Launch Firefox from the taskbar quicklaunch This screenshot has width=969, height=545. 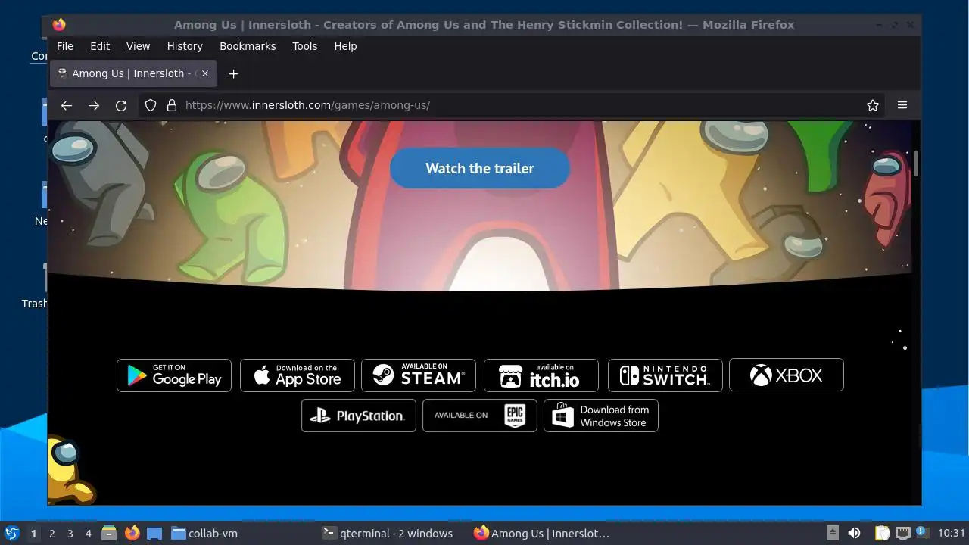(x=132, y=533)
